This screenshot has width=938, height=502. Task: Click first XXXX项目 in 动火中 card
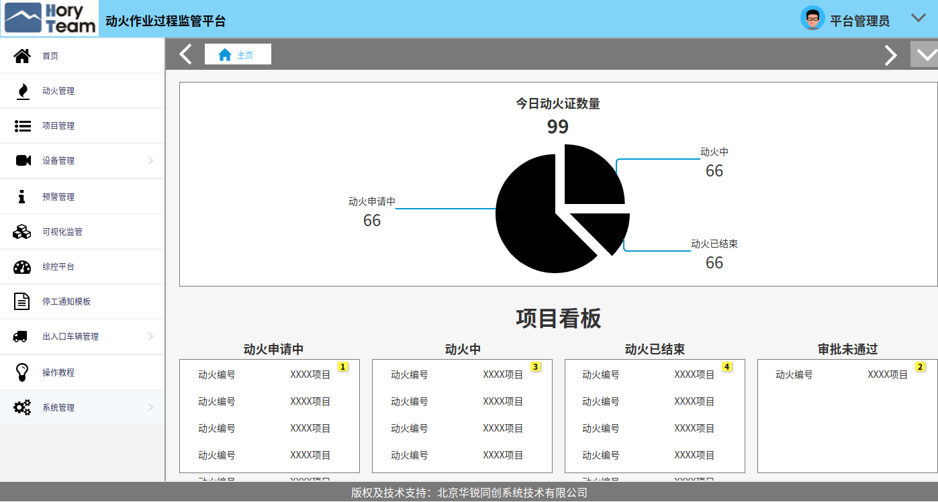[504, 375]
